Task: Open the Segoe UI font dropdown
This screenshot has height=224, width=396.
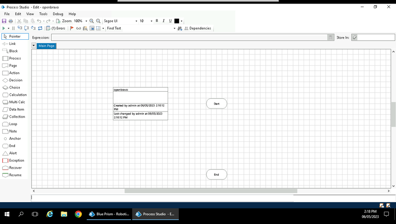Action: 136,21
